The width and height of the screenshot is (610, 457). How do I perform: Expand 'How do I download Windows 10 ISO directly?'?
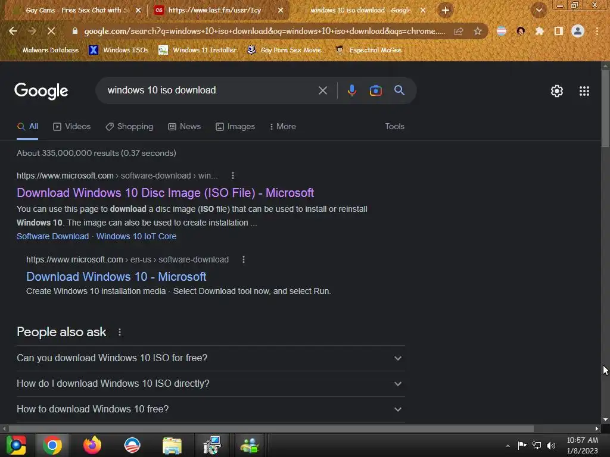click(x=210, y=384)
